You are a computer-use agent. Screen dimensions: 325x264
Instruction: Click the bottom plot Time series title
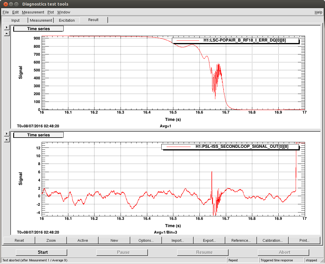(x=38, y=135)
